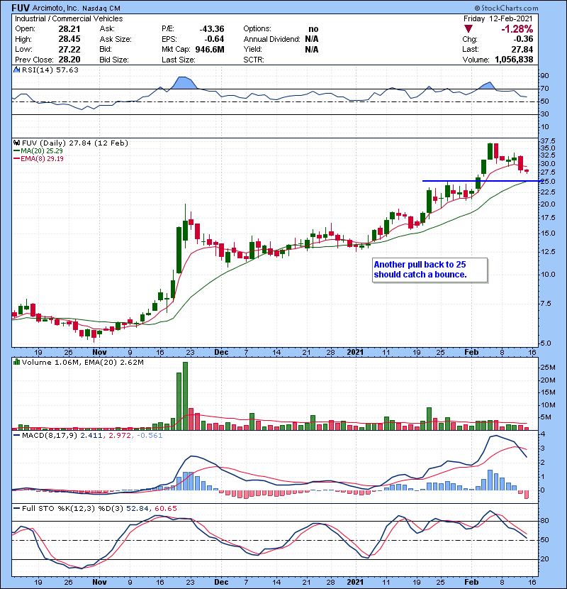Click the 4 label on the MACD axis

point(543,434)
